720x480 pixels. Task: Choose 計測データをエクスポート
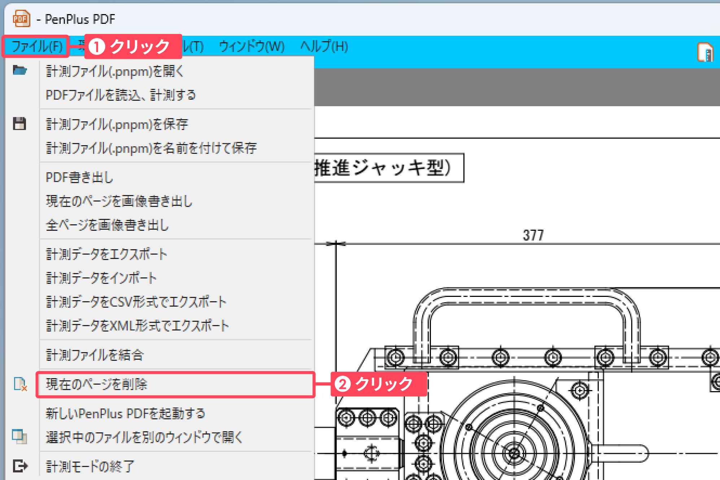(106, 254)
